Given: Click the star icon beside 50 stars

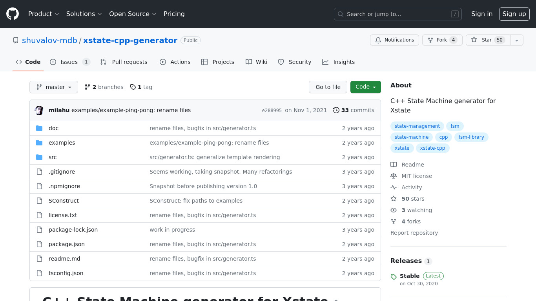Looking at the screenshot, I should [x=394, y=199].
